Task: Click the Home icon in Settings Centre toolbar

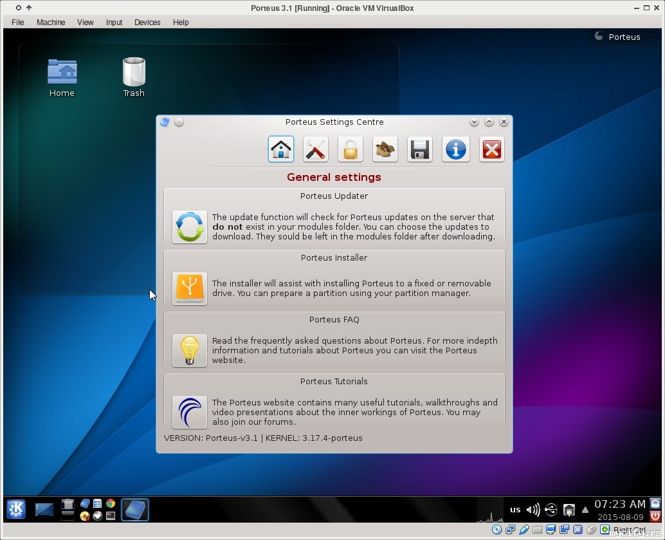Action: click(281, 150)
